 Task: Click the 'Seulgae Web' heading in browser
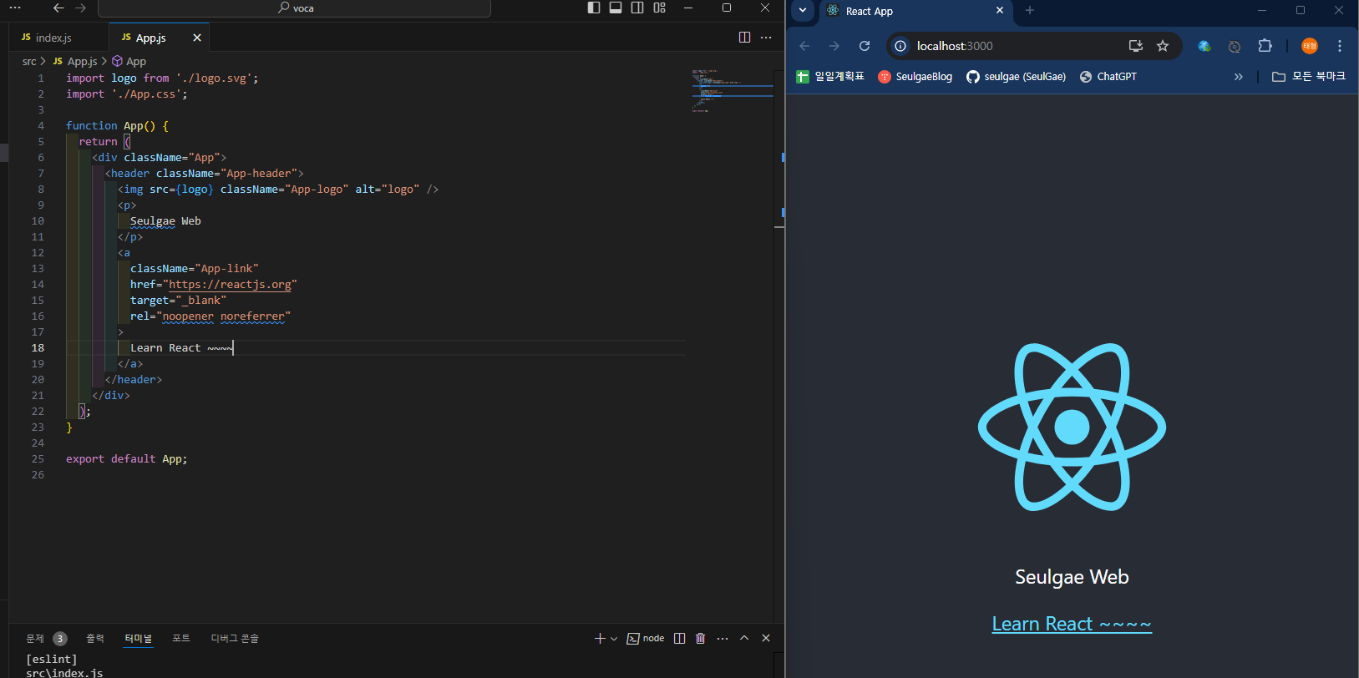point(1072,577)
